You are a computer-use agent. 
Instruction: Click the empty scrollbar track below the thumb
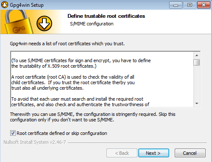click(197, 83)
